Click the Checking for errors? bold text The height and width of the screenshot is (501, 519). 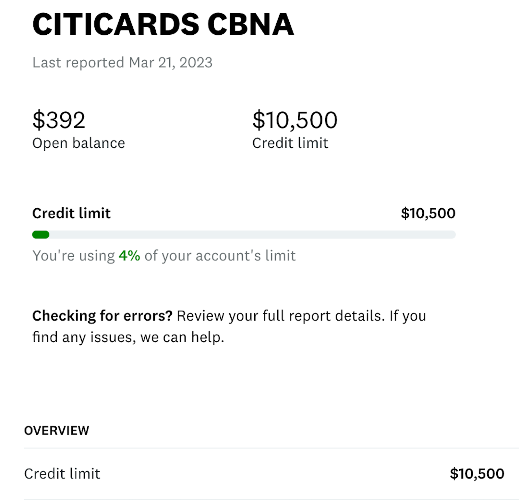click(103, 316)
